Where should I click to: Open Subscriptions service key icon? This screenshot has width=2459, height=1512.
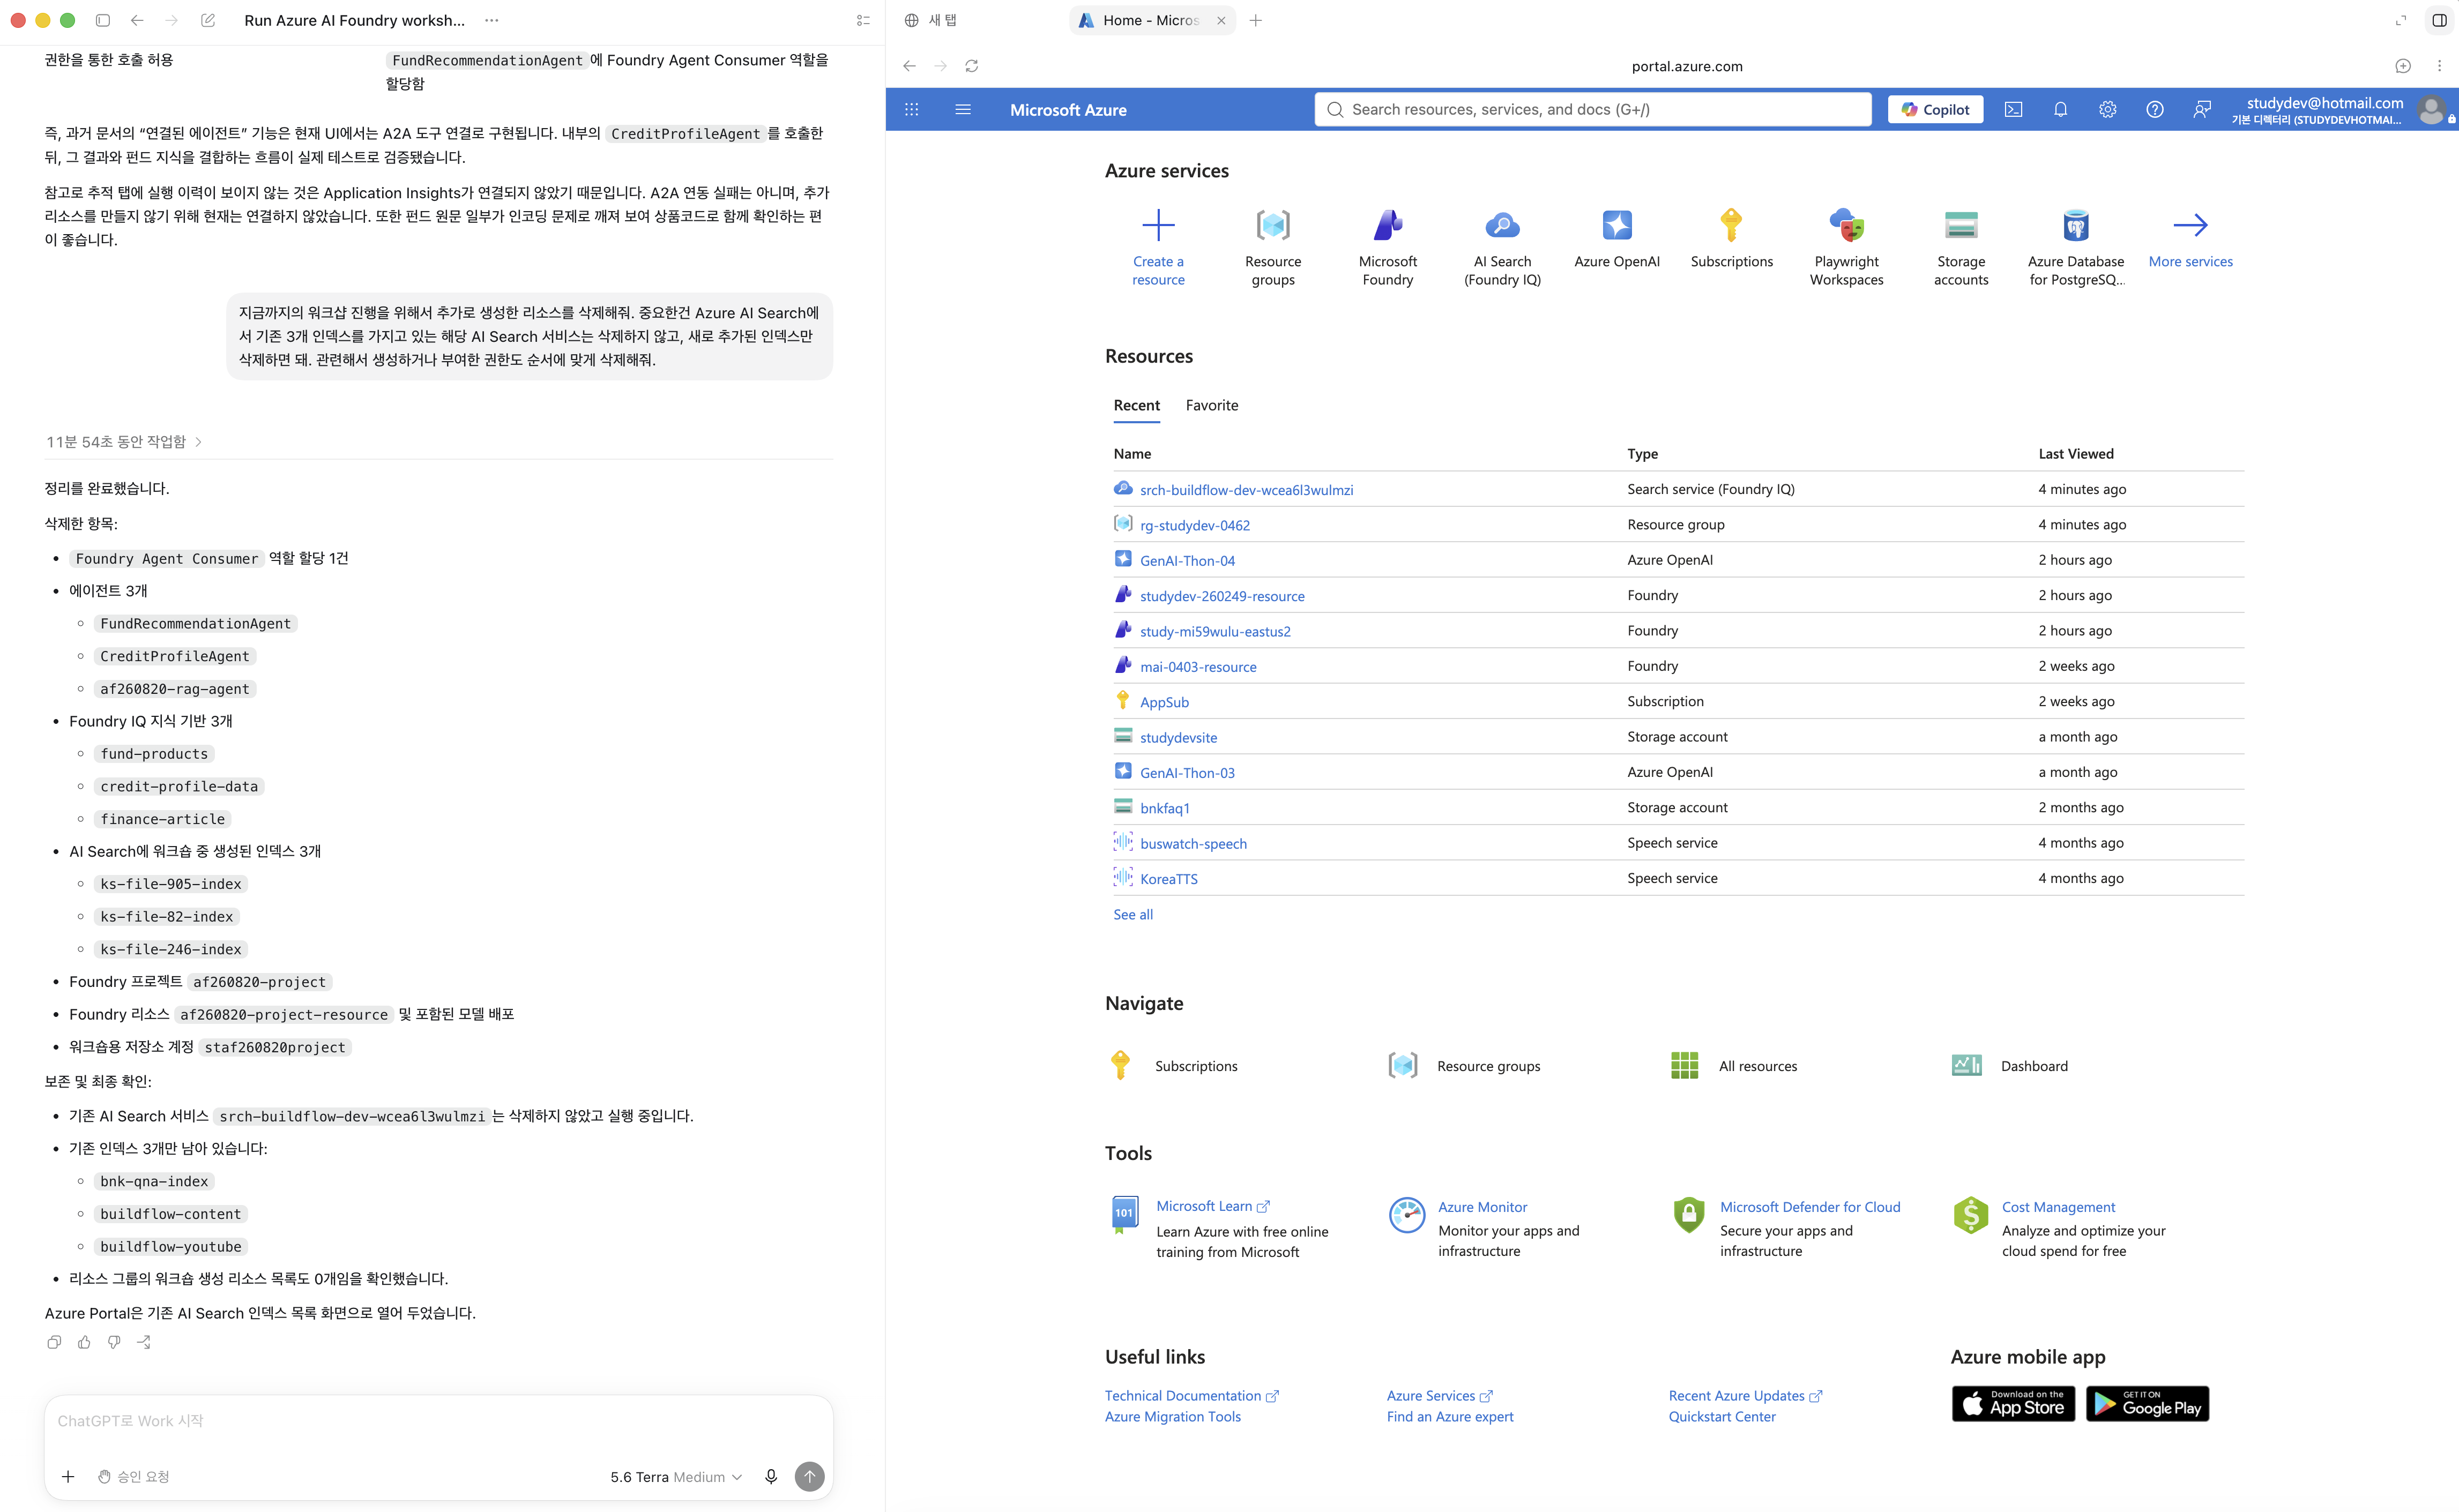pyautogui.click(x=1731, y=225)
